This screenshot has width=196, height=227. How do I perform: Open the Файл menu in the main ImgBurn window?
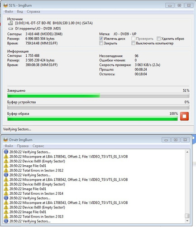9,11
